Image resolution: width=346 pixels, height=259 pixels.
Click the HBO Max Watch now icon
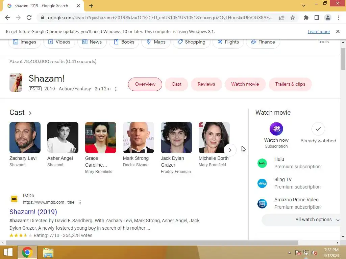[276, 129]
